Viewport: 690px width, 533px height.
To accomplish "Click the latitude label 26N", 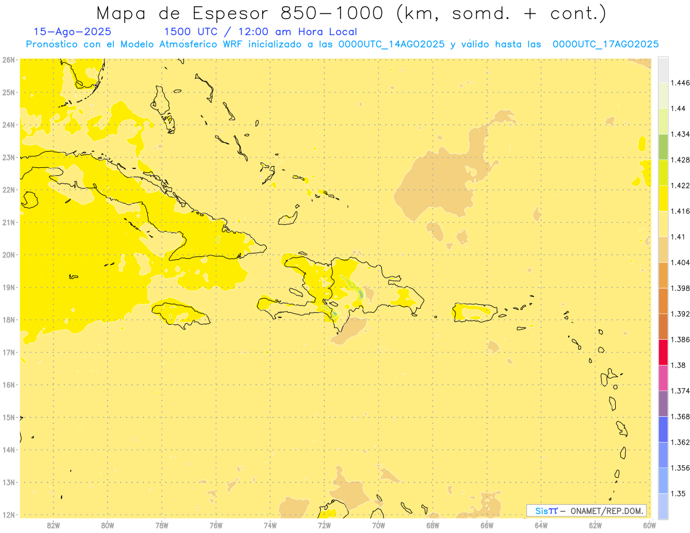I will click(x=9, y=60).
